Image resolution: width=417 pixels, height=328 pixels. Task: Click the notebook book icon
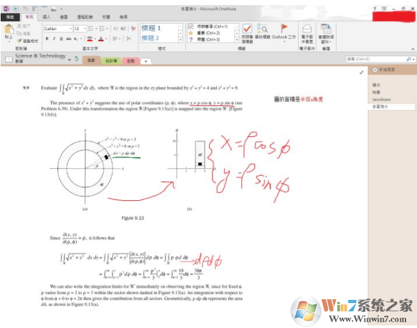(9, 59)
